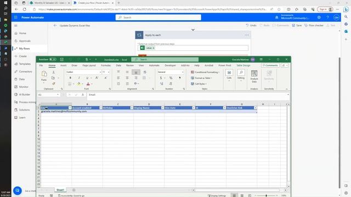
Task: Adjust the Excel zoom slider
Action: pos(266,195)
